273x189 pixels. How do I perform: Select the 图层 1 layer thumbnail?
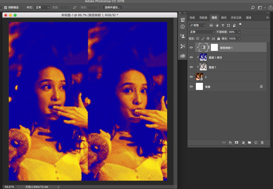203,67
